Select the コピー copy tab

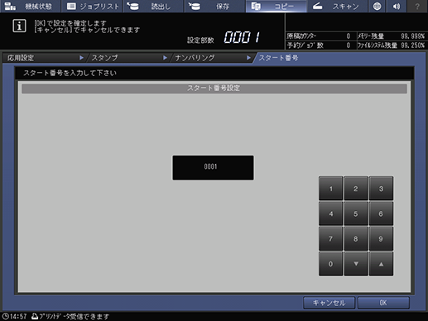[276, 6]
